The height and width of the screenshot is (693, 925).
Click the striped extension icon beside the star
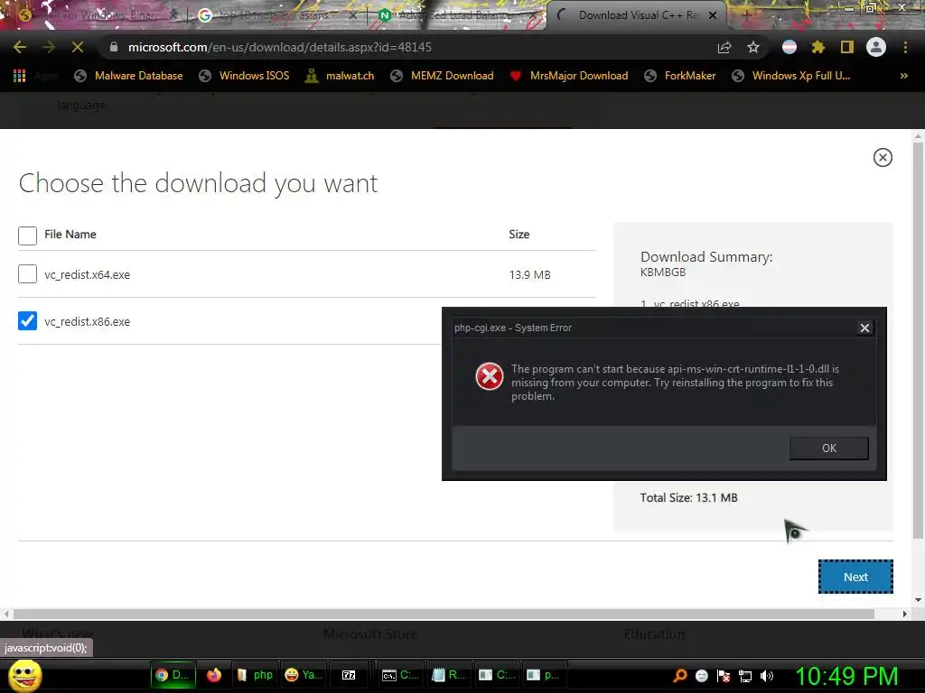790,47
